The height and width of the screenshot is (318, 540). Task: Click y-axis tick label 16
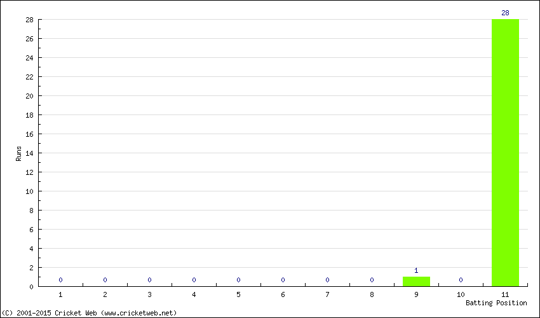point(30,134)
